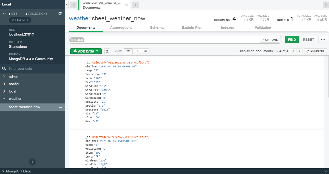Expand query OPTIONS
329x174 pixels.
coord(270,40)
